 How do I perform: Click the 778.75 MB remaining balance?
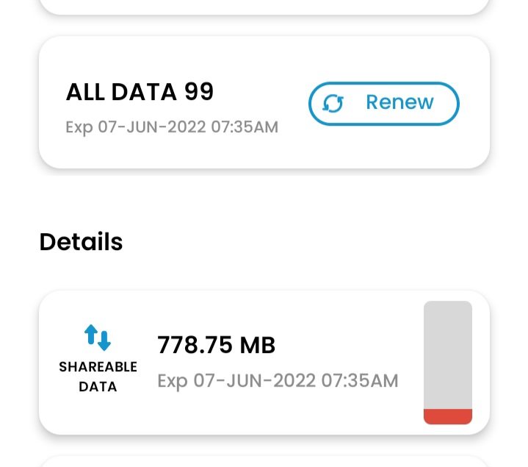point(217,344)
